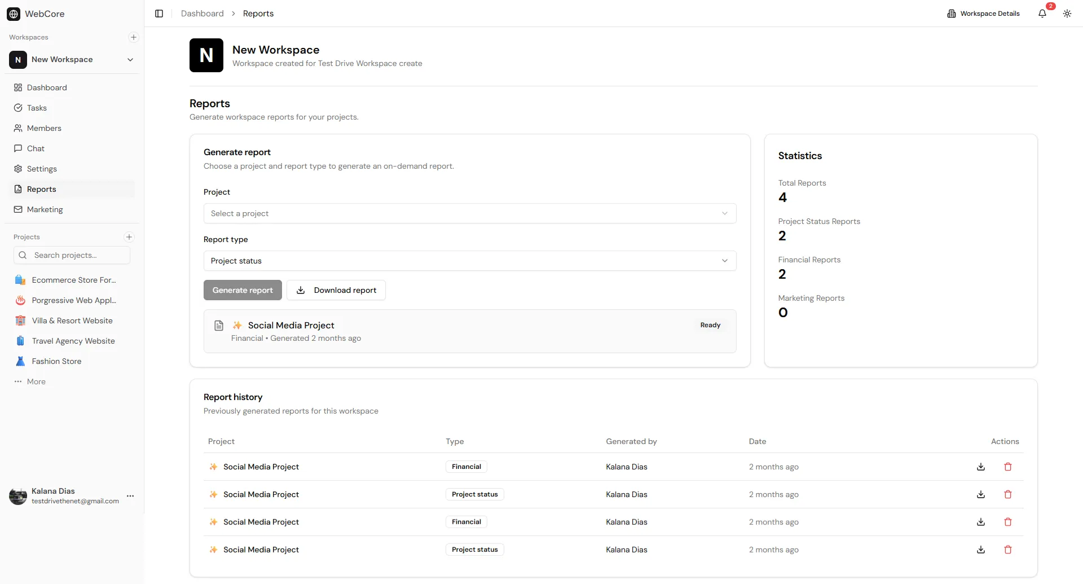Collapse the left sidebar panel

(159, 14)
